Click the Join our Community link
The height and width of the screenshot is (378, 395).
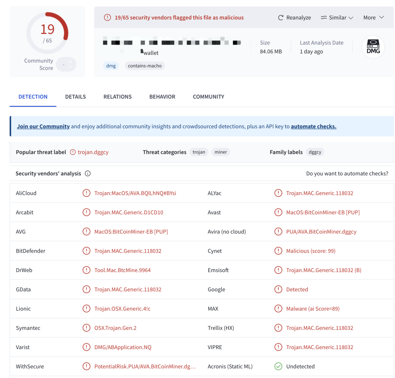(x=43, y=126)
